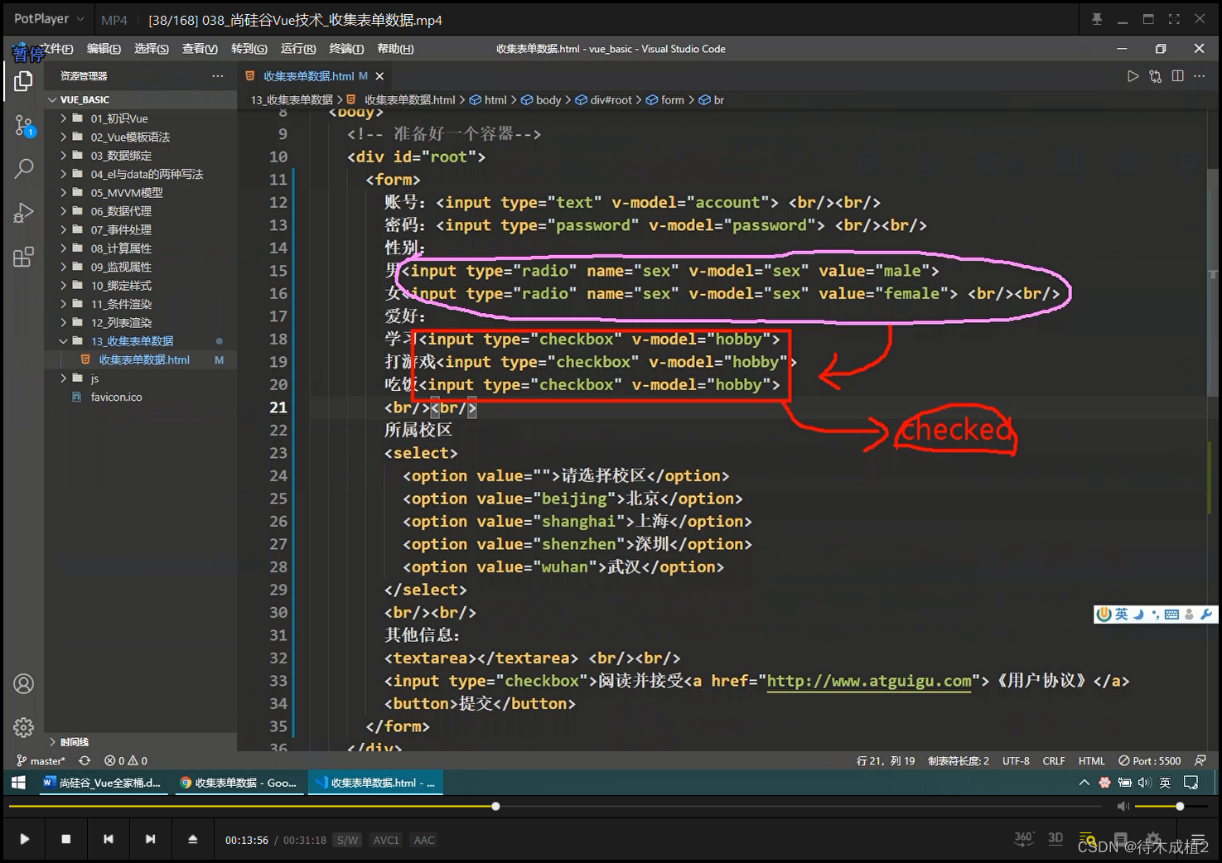Select favicon.ico in the file tree
Image resolution: width=1222 pixels, height=863 pixels.
pyautogui.click(x=140, y=397)
